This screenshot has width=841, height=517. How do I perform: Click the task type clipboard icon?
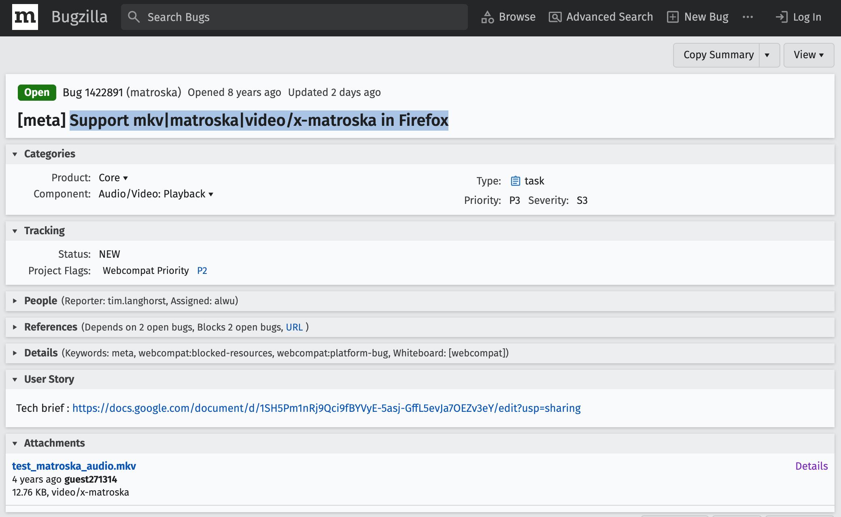coord(515,181)
